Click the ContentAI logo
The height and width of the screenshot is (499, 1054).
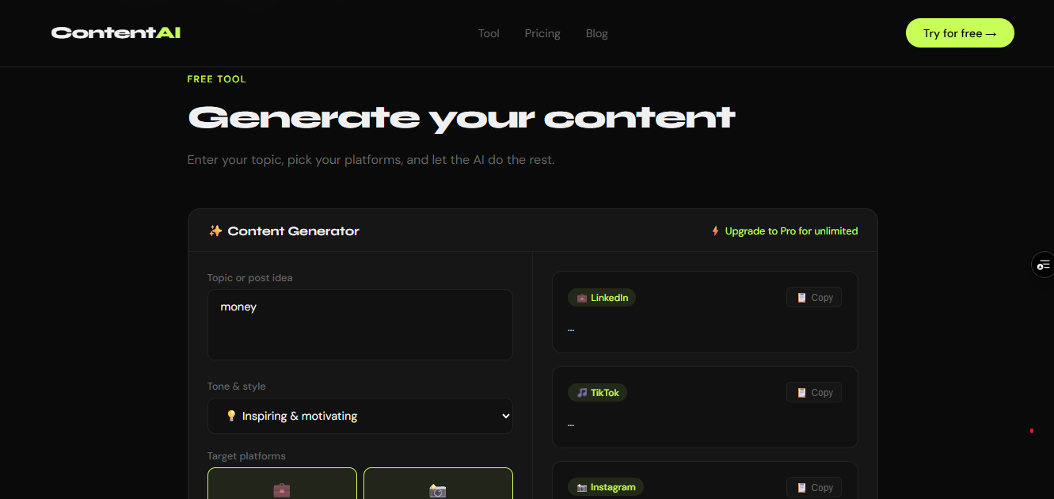click(116, 33)
